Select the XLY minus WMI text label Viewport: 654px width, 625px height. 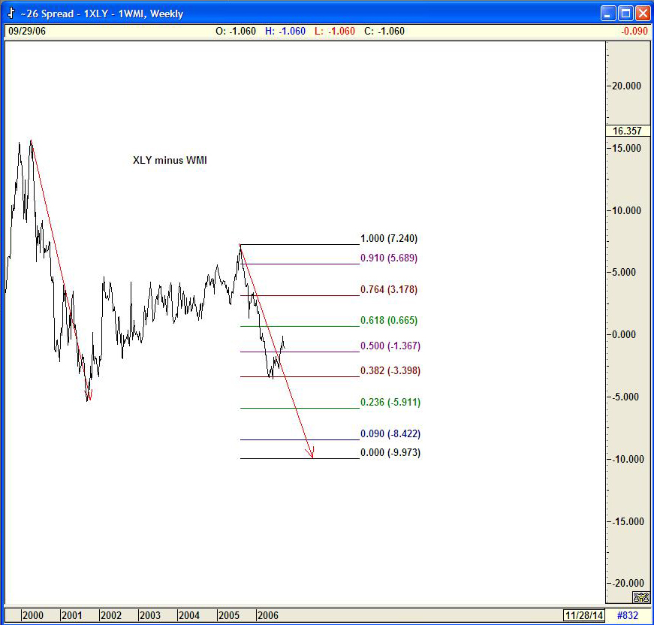tap(170, 160)
